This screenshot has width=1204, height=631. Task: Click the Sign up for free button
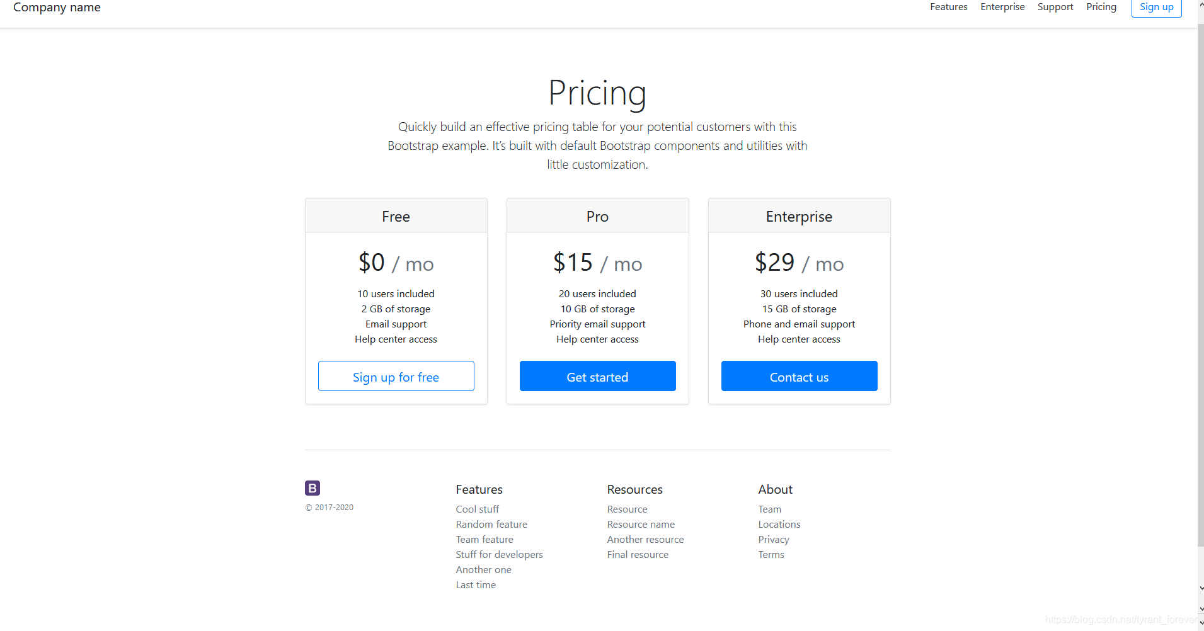pos(396,376)
